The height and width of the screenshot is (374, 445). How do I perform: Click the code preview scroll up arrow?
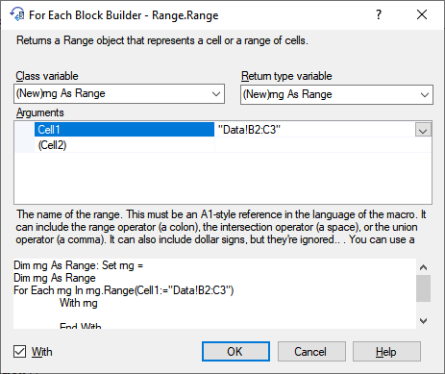(x=423, y=267)
